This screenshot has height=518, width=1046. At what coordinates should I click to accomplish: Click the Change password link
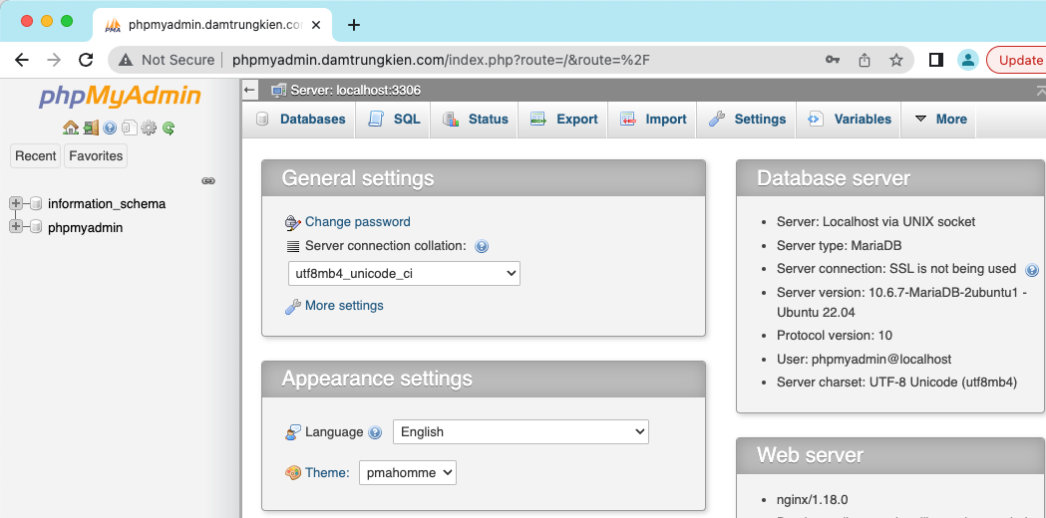point(358,222)
